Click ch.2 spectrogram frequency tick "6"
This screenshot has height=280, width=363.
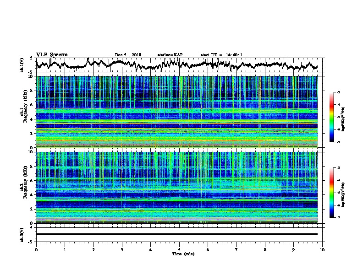[33, 181]
